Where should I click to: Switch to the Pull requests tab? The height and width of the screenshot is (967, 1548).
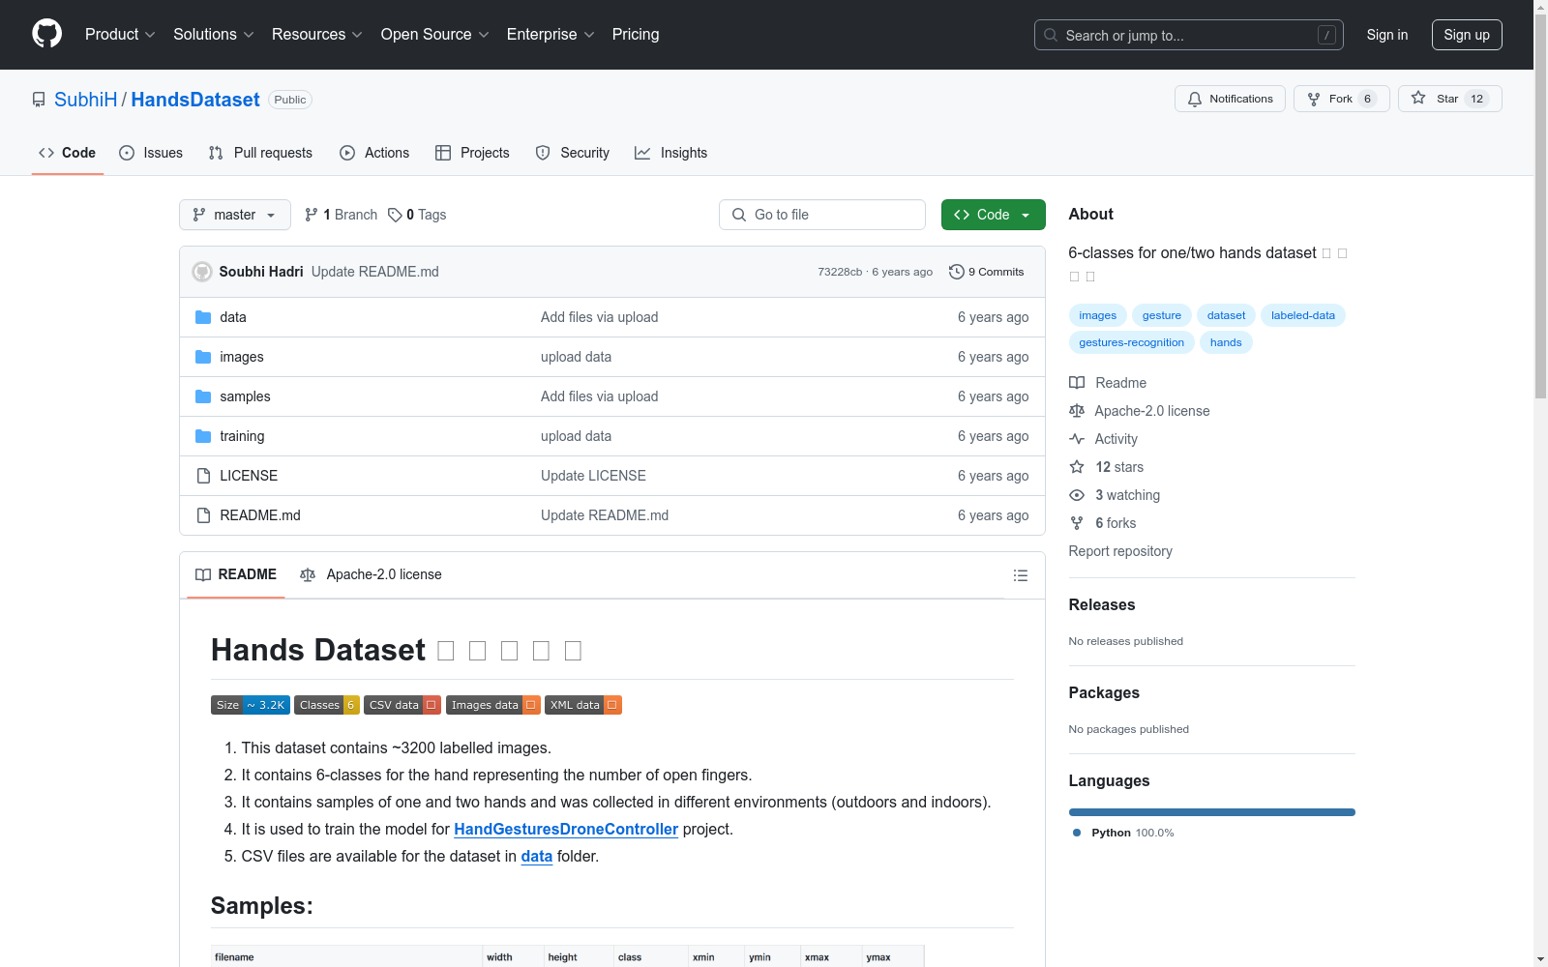[x=260, y=153]
